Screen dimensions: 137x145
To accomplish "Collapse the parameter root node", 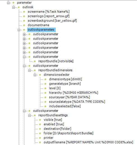I will [8, 3].
